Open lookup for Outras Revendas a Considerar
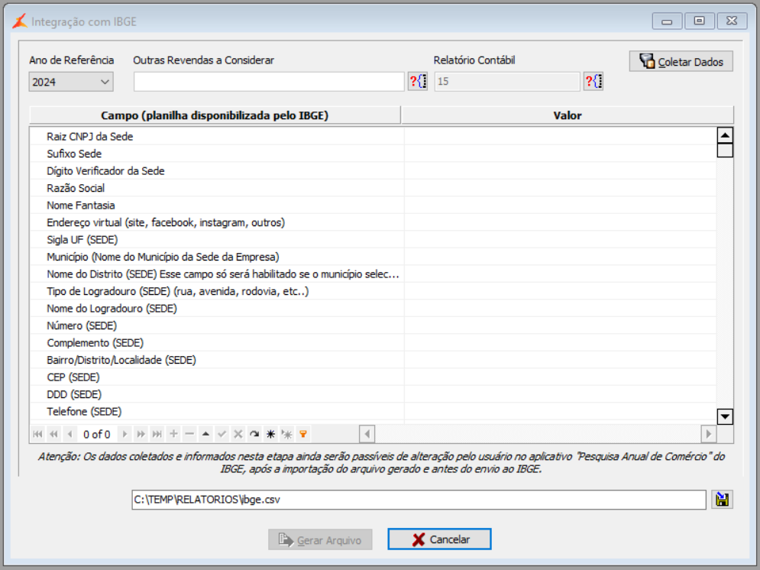The width and height of the screenshot is (760, 570). (x=418, y=81)
